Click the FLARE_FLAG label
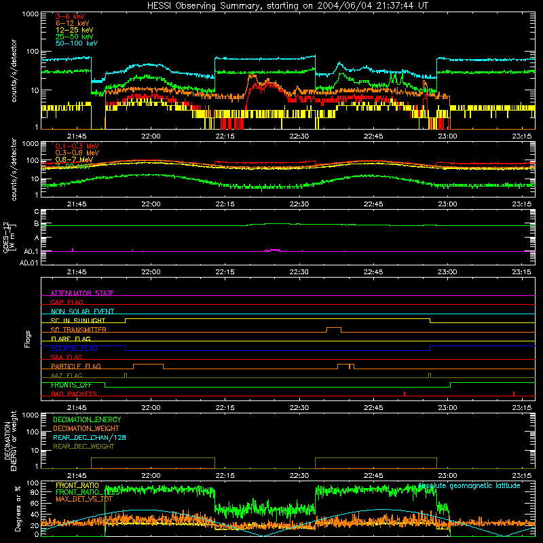This screenshot has height=543, width=543. [71, 339]
